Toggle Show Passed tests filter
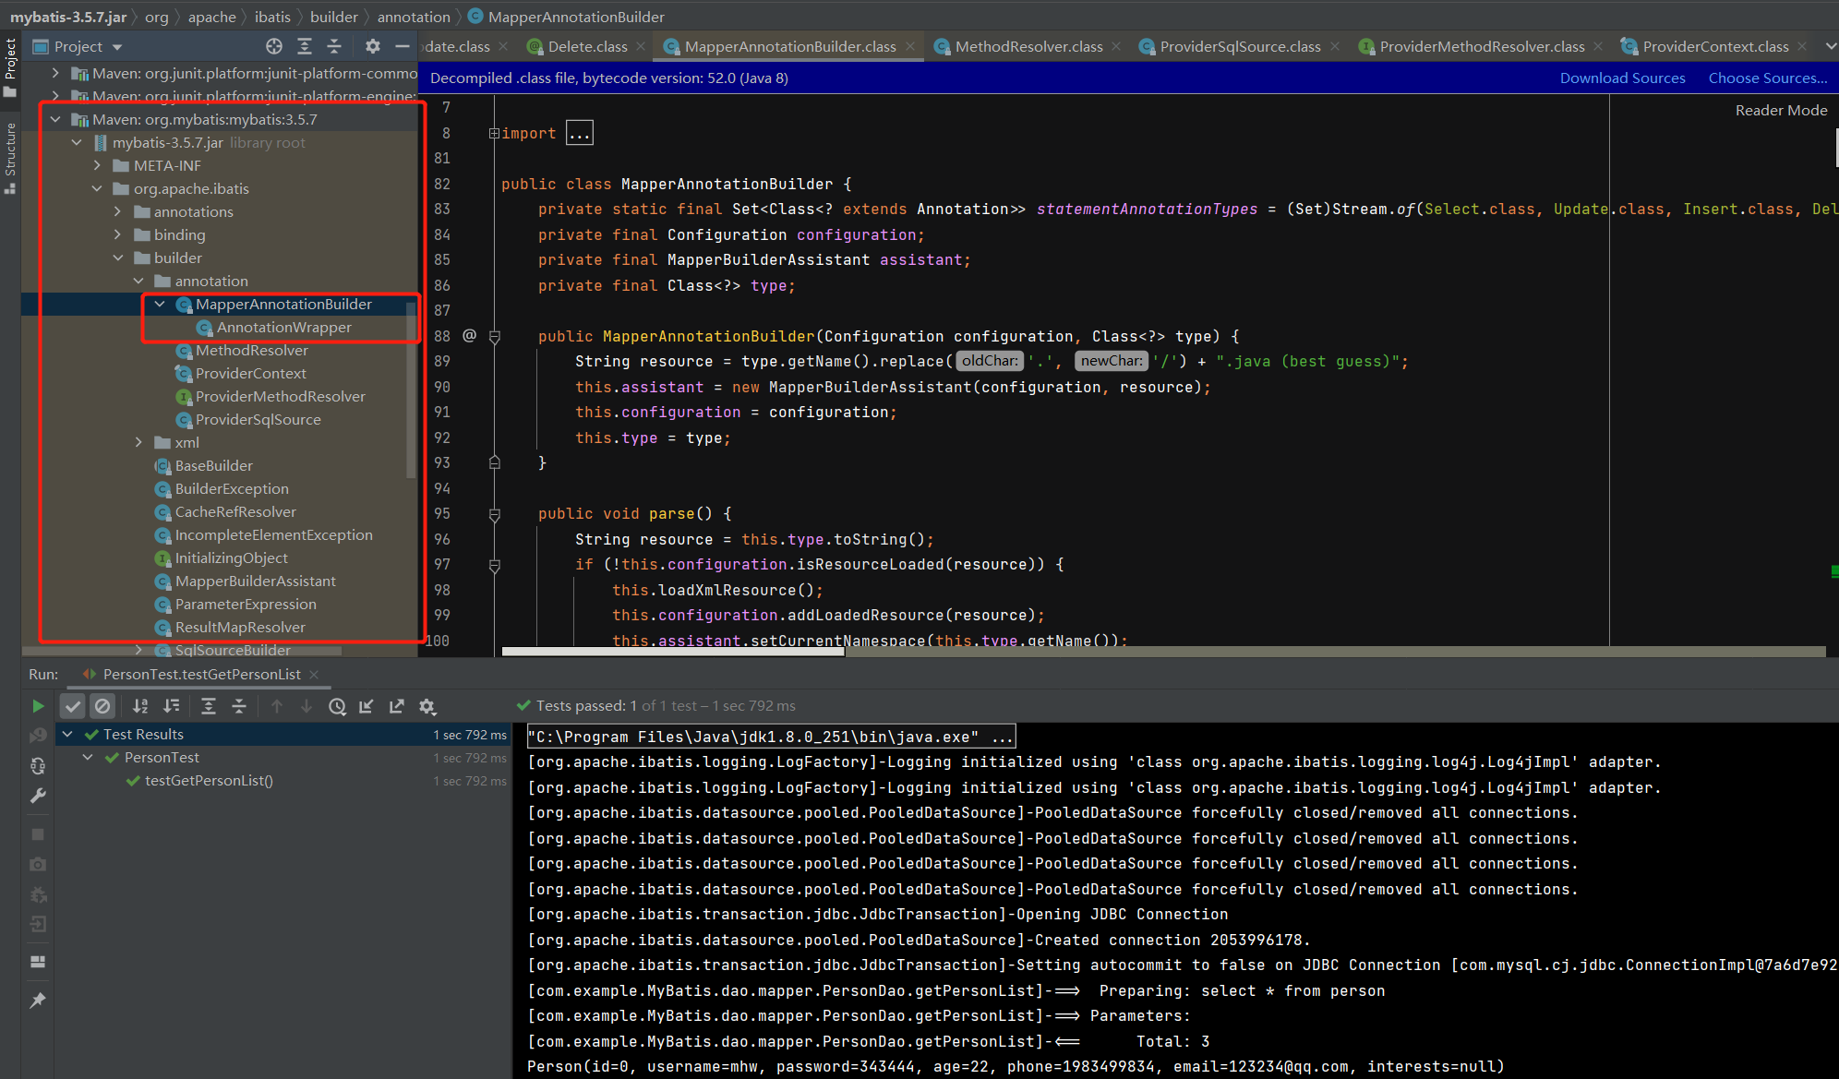1839x1079 pixels. pos(73,706)
